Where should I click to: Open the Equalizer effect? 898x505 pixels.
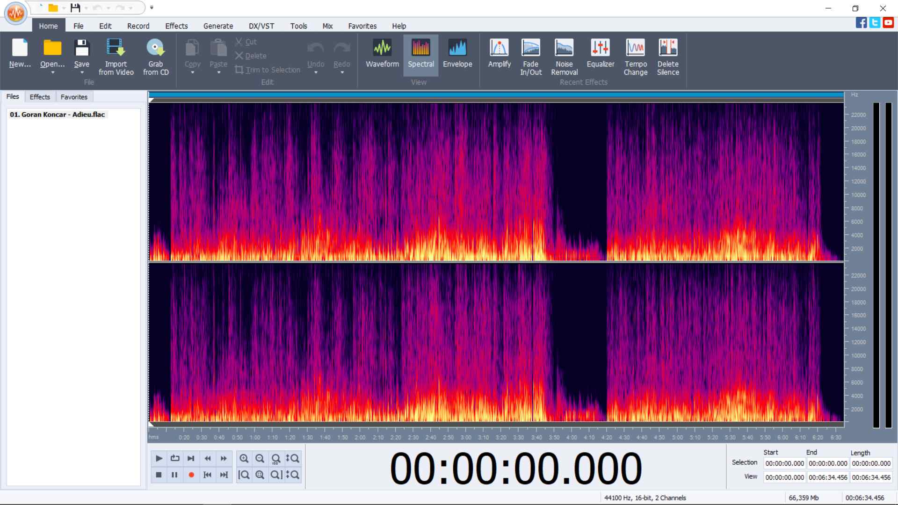pyautogui.click(x=600, y=55)
